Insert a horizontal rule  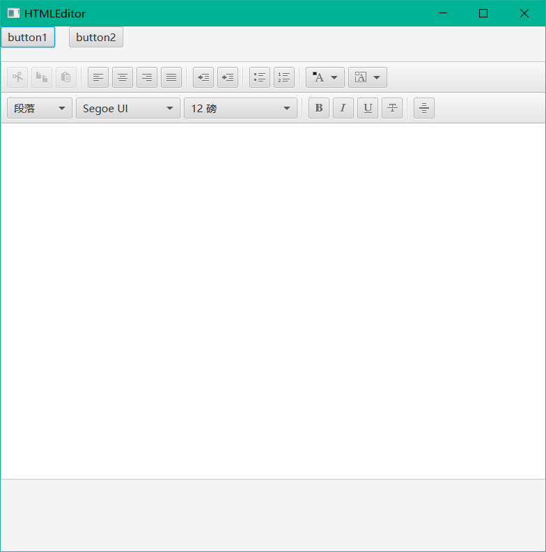pos(424,108)
